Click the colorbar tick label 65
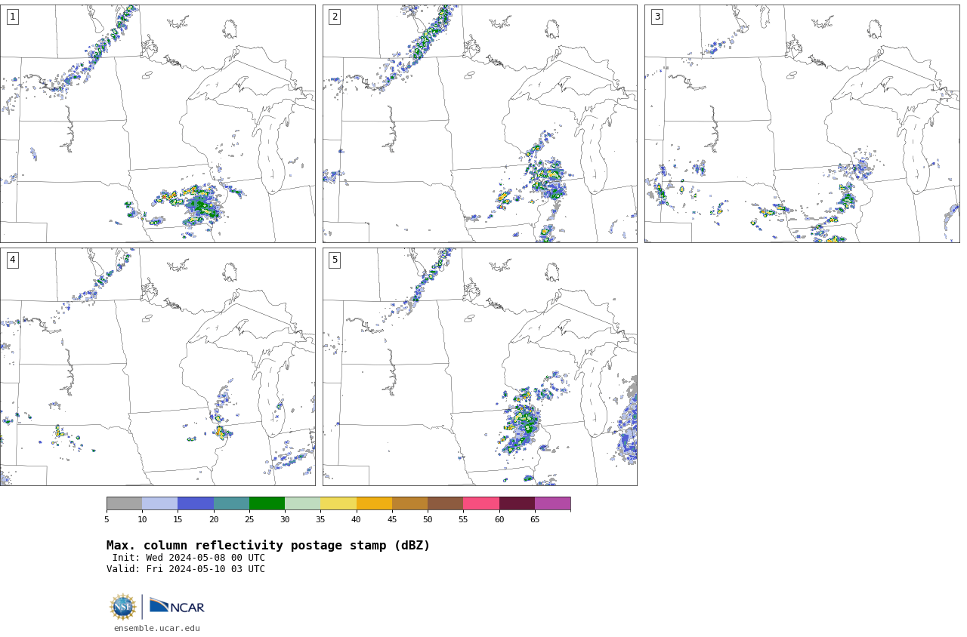967x637 pixels. click(x=535, y=519)
